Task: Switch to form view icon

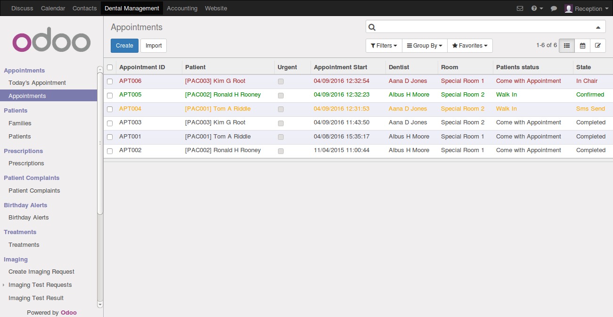Action: pos(598,46)
